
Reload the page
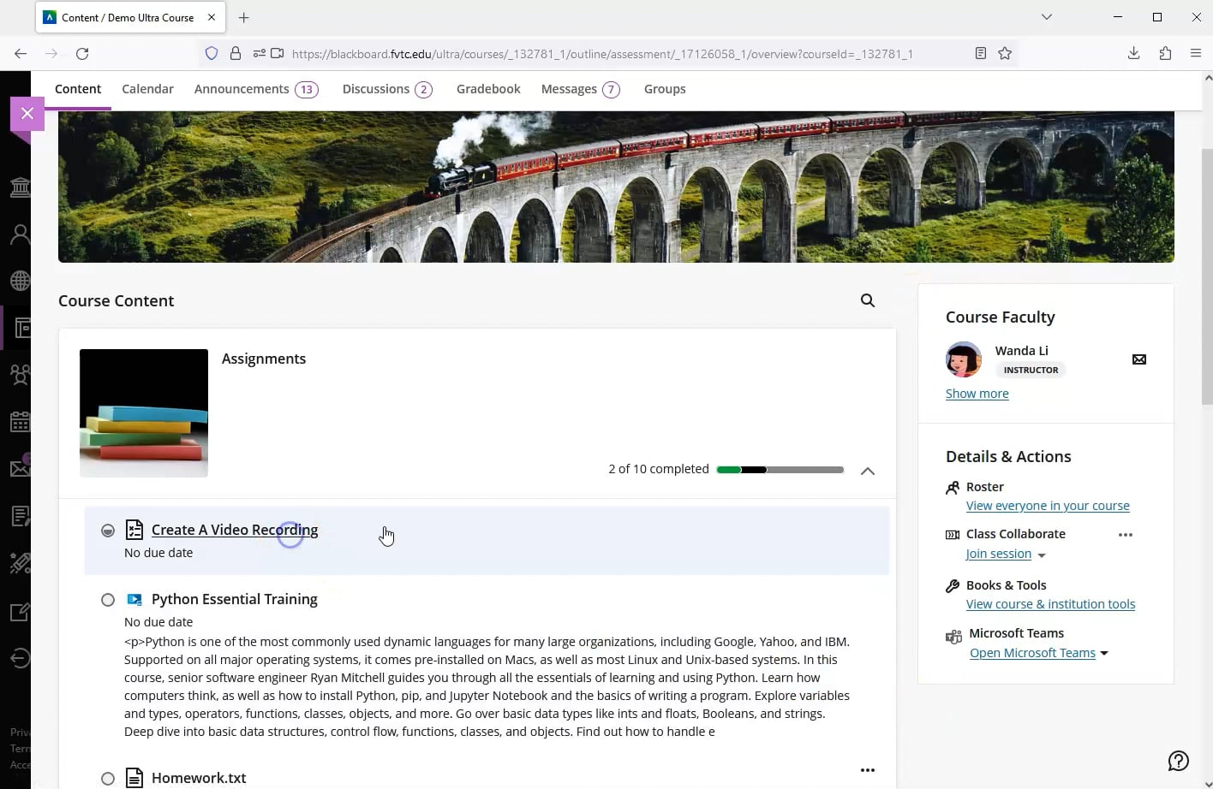[82, 53]
